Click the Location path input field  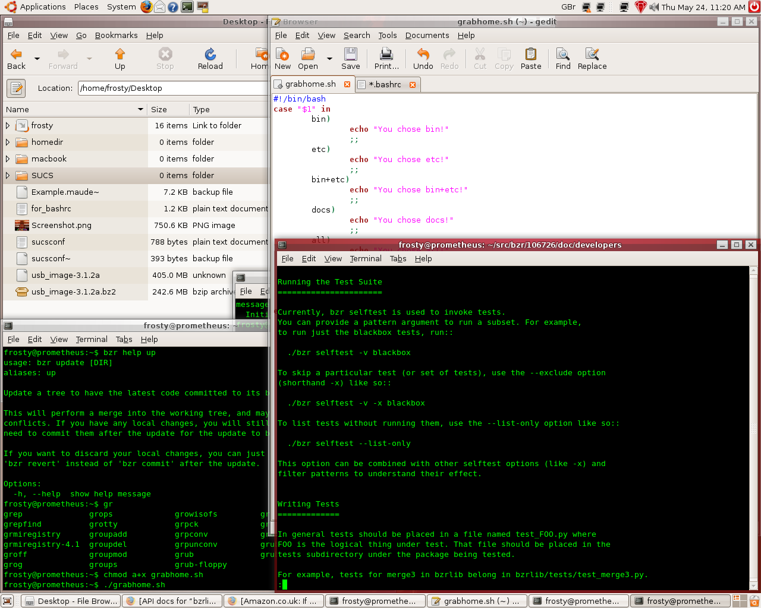tap(172, 88)
